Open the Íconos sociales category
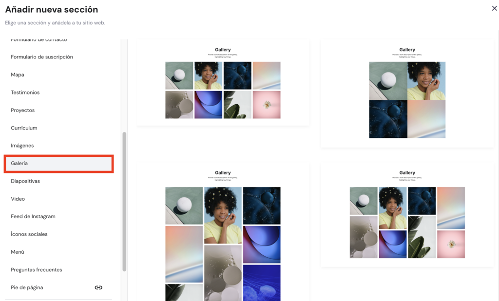Screen dimensions: 499x301 tap(59, 234)
